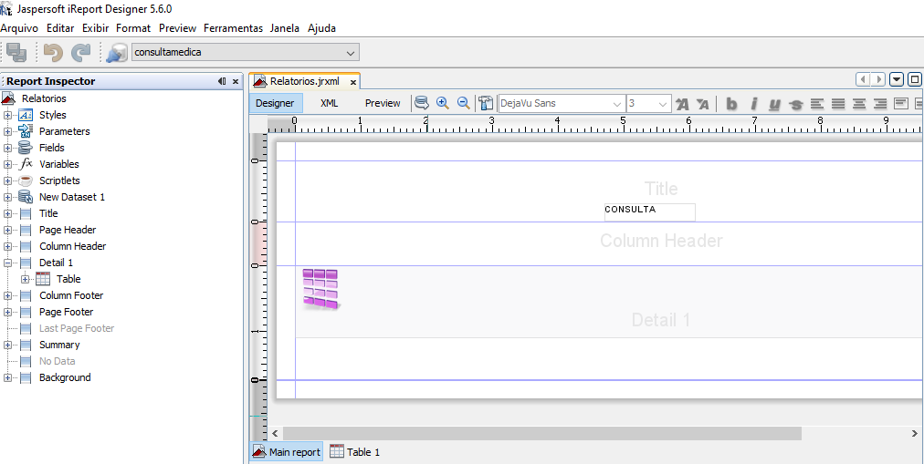Click the datasource connection icon beside consultamedica
Image resolution: width=924 pixels, height=464 pixels.
(x=117, y=53)
